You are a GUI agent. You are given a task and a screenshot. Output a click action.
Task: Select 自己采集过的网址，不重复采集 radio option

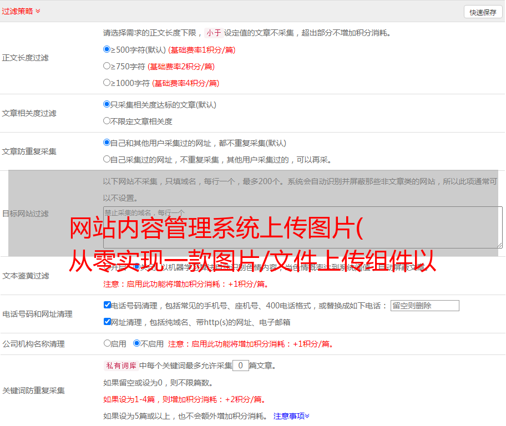coord(107,159)
